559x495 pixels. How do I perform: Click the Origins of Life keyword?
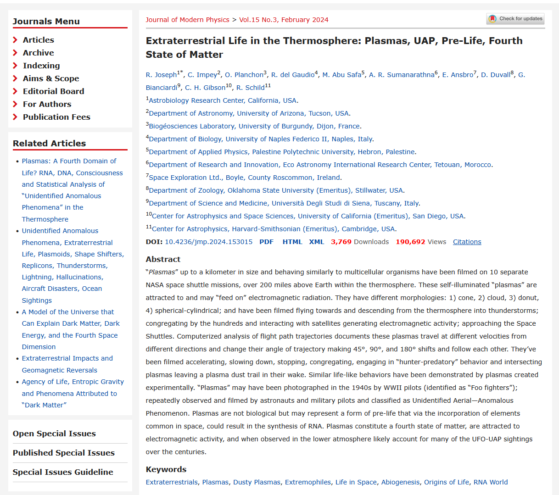(x=447, y=482)
